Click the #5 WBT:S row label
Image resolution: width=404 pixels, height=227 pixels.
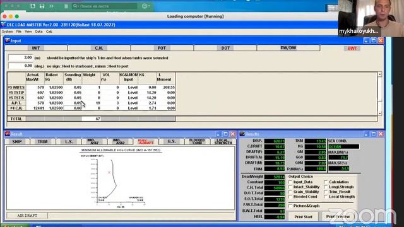point(16,87)
